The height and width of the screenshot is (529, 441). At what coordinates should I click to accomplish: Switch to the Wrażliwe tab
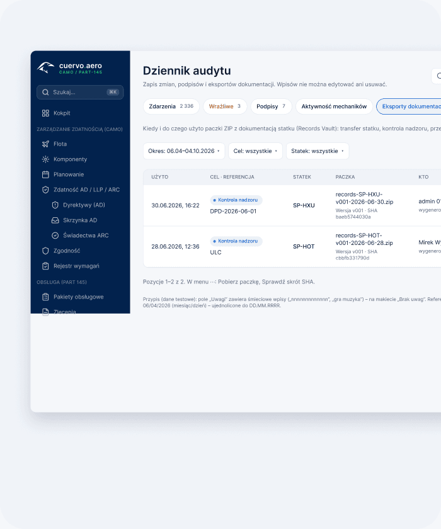(225, 106)
